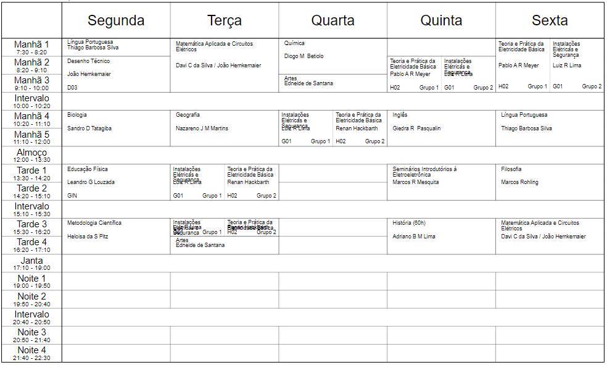Select the Janta row label
Image resolution: width=607 pixels, height=365 pixels.
tap(31, 264)
